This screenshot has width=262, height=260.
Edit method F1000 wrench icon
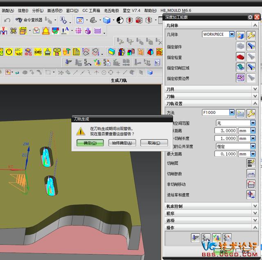coord(251,114)
